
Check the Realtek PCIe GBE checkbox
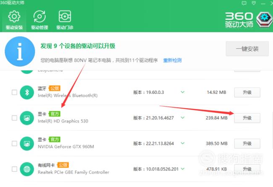(14, 169)
